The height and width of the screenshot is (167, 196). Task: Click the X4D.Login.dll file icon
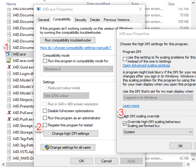9,73
